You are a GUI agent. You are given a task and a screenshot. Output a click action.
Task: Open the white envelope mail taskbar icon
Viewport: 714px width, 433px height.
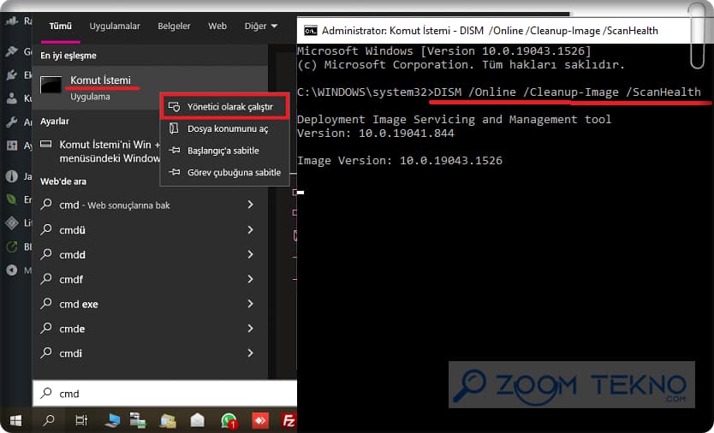point(197,420)
